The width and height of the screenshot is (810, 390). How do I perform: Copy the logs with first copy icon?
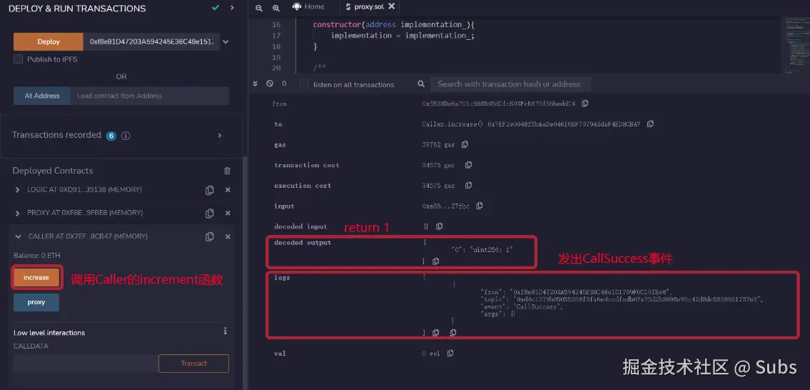(x=435, y=333)
